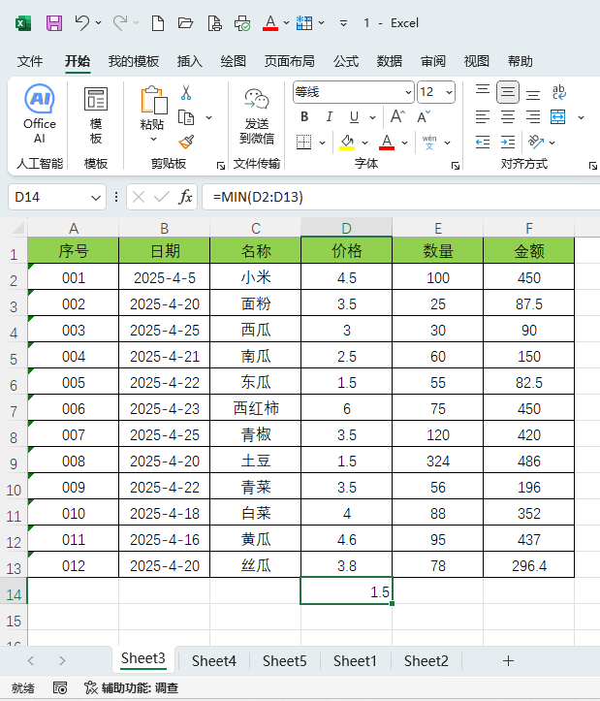Click accessibility (辅助功能) status icon

[x=91, y=687]
